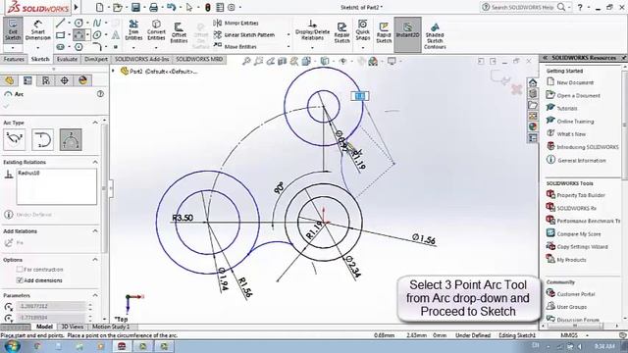Select the Circle sketch tool
The image size is (628, 353).
[x=78, y=24]
